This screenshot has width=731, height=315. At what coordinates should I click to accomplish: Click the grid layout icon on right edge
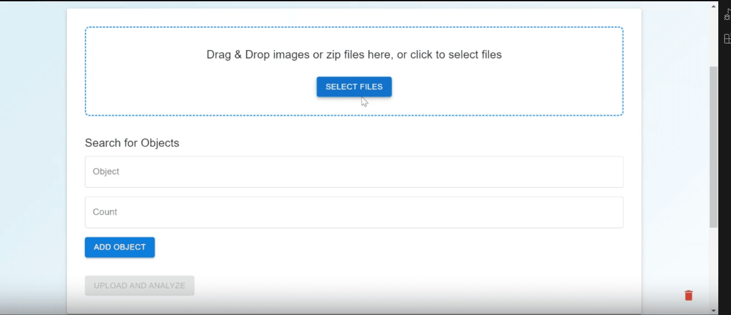(727, 39)
